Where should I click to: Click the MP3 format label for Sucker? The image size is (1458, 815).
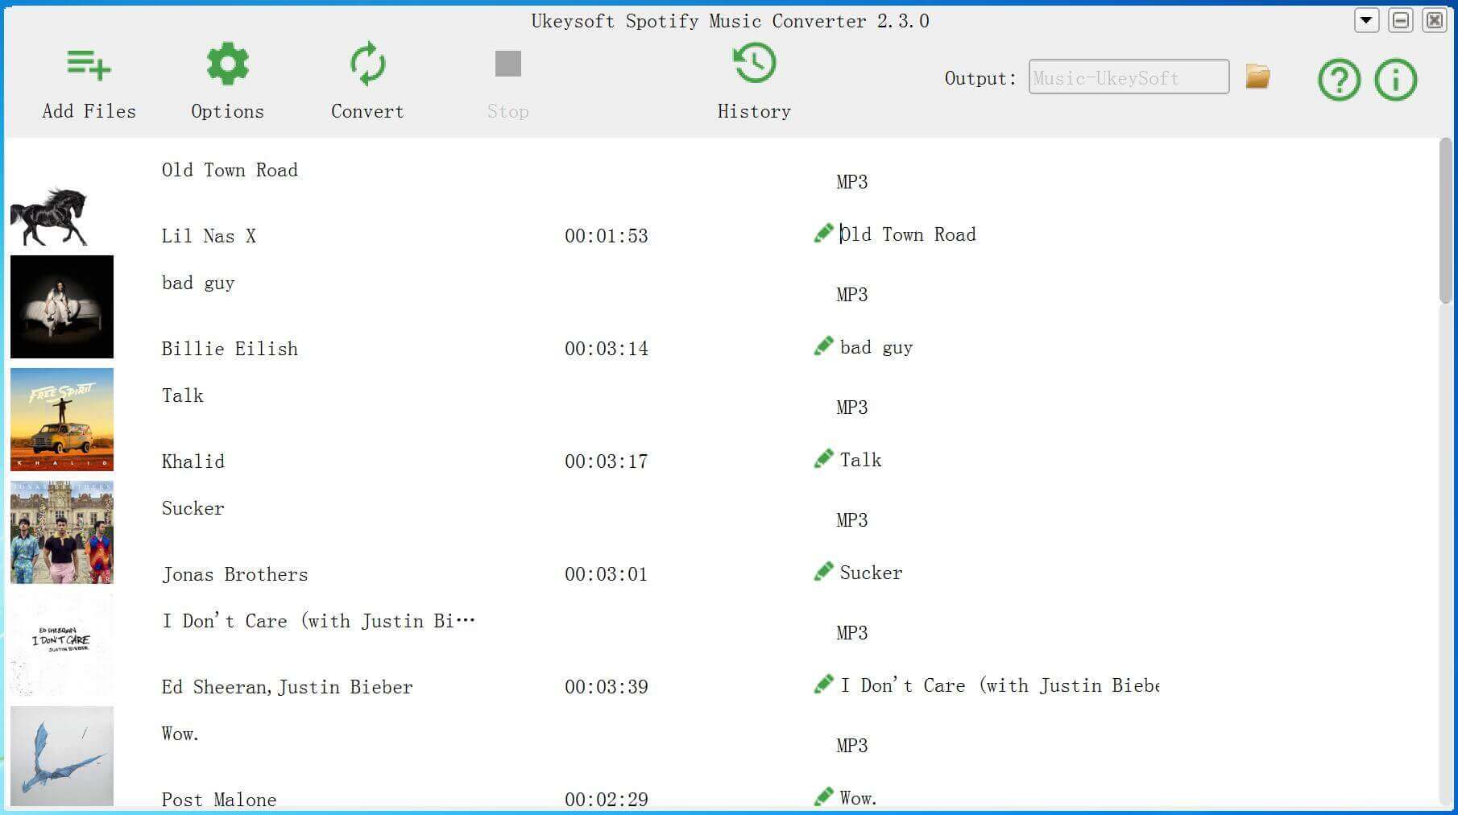(x=851, y=520)
